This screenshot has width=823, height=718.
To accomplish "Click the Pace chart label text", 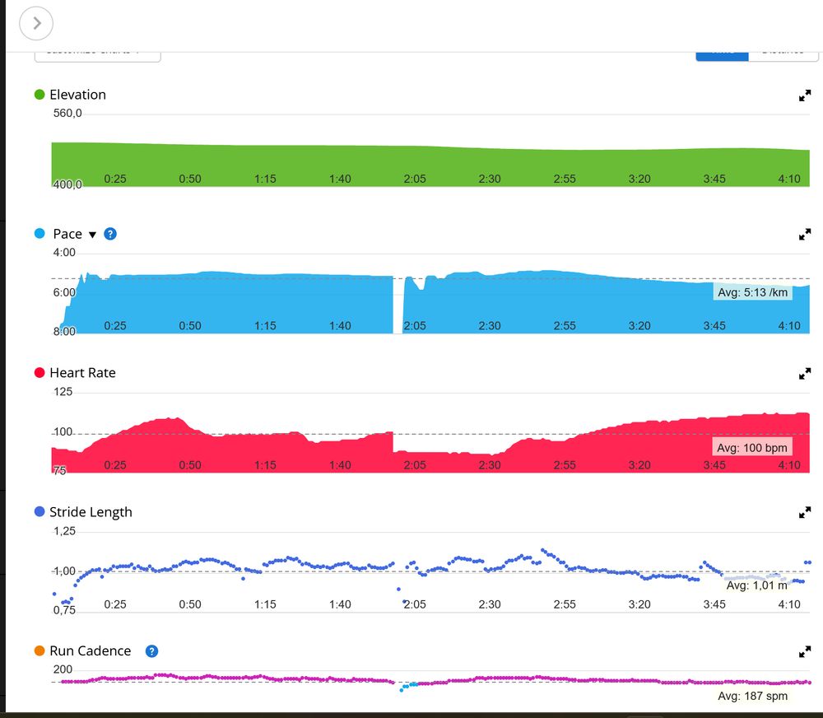I will point(67,234).
